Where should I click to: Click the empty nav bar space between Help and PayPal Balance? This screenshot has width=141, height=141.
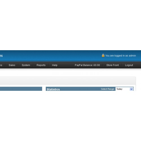click(x=66, y=65)
